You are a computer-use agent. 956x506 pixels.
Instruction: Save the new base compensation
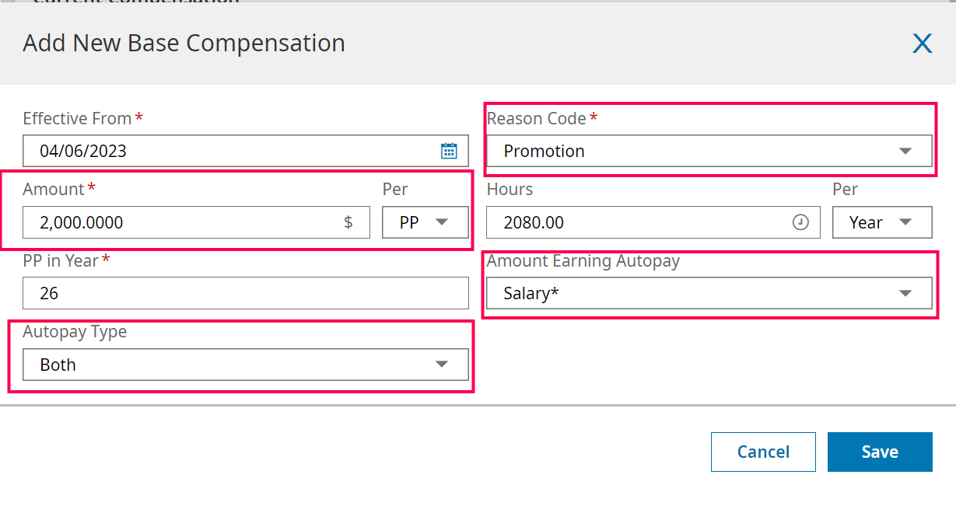[880, 452]
